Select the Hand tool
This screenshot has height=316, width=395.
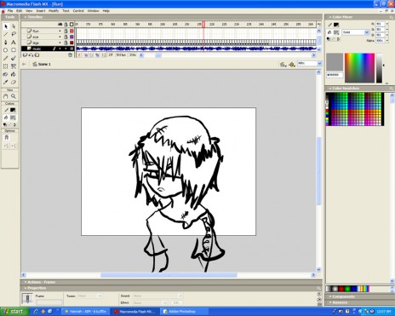pos(5,96)
